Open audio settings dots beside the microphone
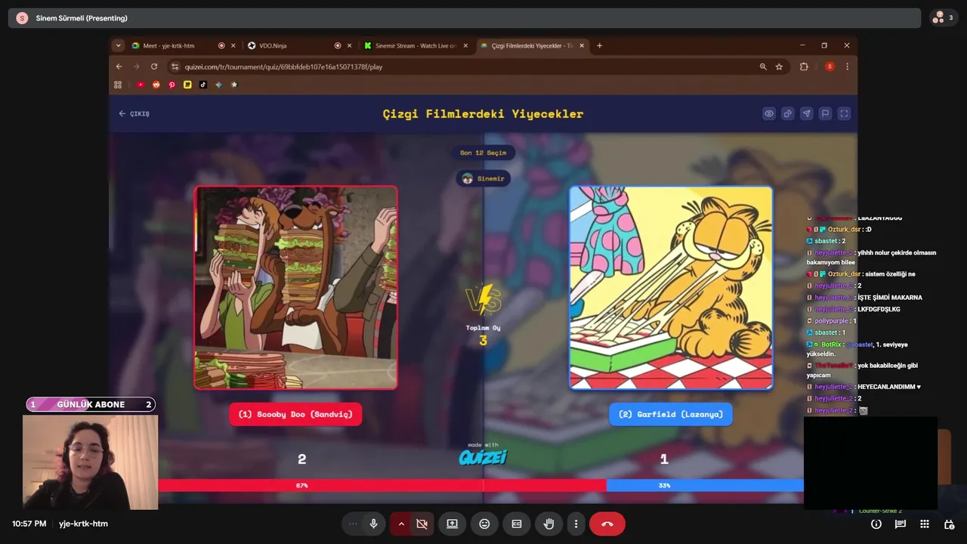Viewport: 967px width, 544px height. click(x=352, y=524)
